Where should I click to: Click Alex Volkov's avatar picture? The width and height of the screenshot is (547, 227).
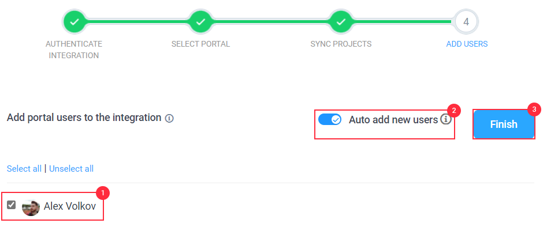31,207
